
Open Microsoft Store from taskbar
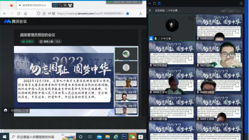[141, 137]
